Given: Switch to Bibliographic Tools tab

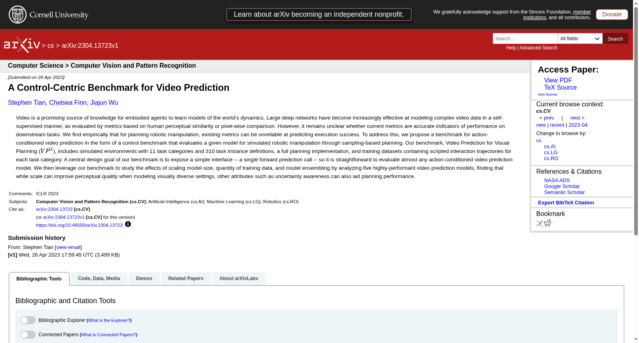Looking at the screenshot, I should 39,279.
